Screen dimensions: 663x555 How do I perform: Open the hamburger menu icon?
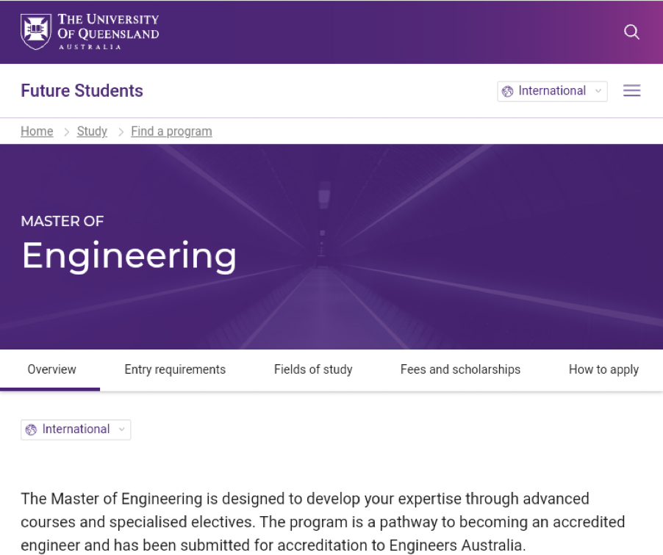(631, 91)
